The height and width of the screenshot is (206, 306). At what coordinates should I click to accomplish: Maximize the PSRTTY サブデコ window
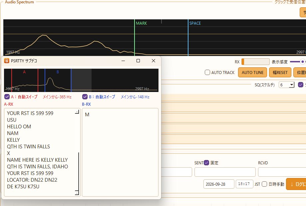(138, 61)
